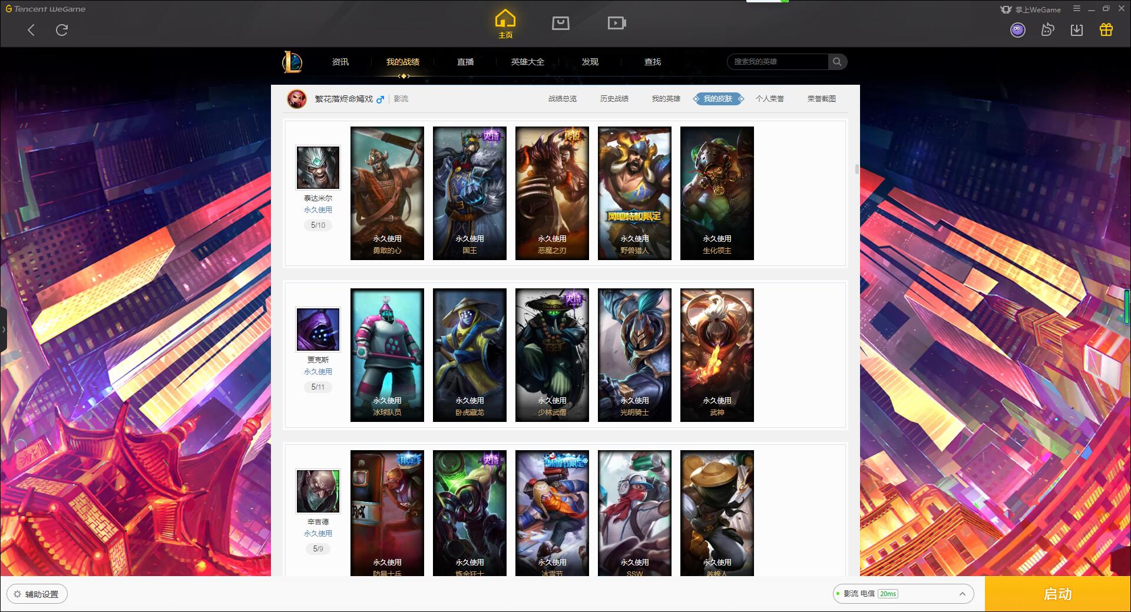Open the 国王 skin card
This screenshot has width=1131, height=612.
(x=469, y=193)
